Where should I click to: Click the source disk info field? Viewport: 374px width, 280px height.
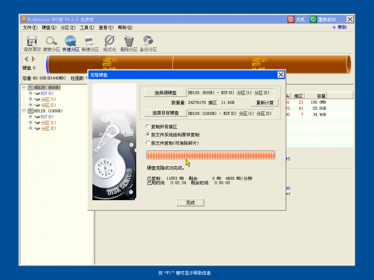[231, 93]
